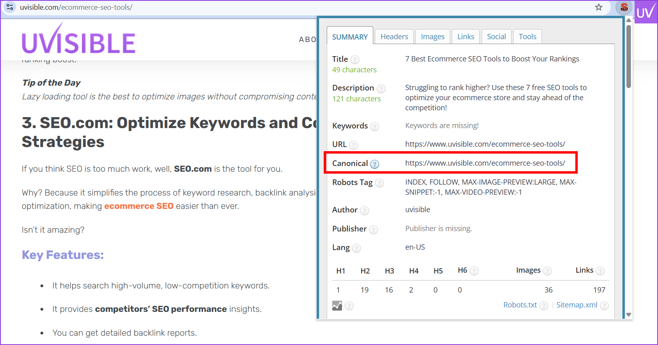This screenshot has width=658, height=345.
Task: Bookmark this page with the star icon
Action: click(x=599, y=7)
